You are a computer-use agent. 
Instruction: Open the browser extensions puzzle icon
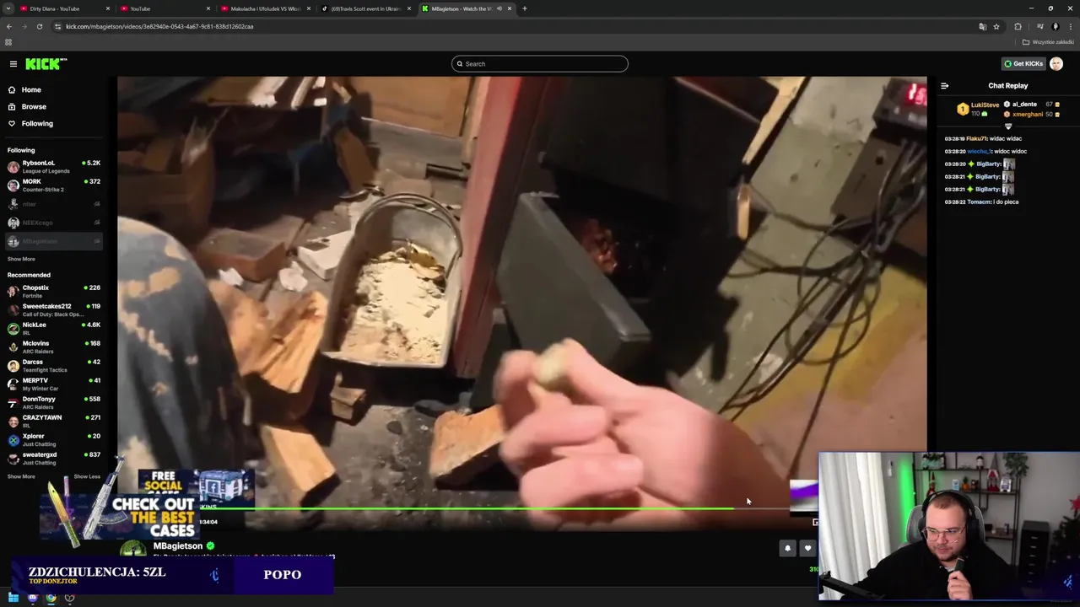pos(1018,26)
